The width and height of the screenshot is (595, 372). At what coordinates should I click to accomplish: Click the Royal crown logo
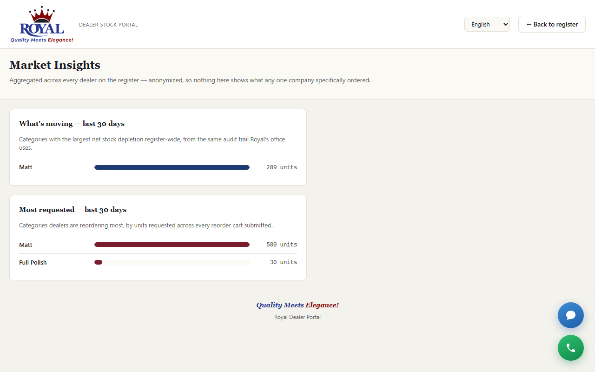42,24
